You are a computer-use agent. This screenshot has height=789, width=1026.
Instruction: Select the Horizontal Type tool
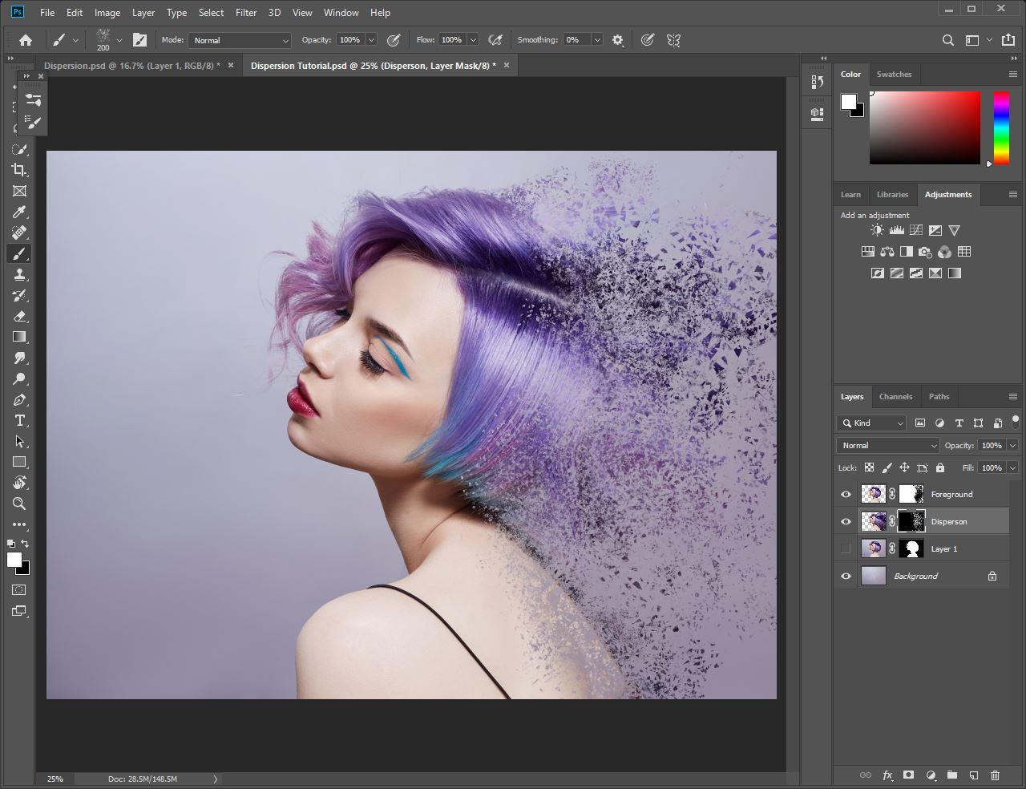click(19, 420)
